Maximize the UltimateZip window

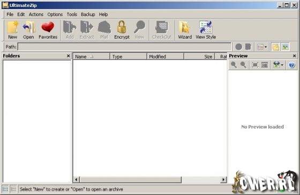click(x=287, y=5)
